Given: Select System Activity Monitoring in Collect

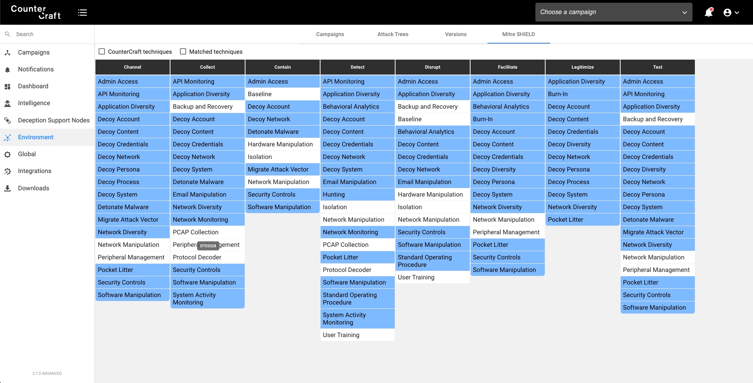Looking at the screenshot, I should click(207, 299).
